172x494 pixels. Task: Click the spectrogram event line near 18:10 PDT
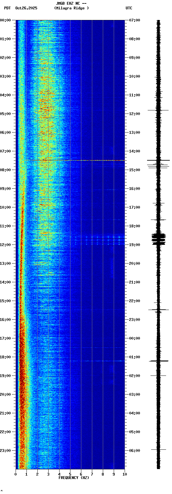tap(97, 361)
